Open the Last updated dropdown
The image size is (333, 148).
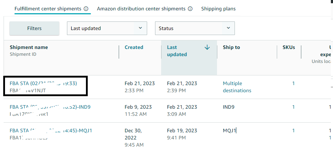pos(107,28)
